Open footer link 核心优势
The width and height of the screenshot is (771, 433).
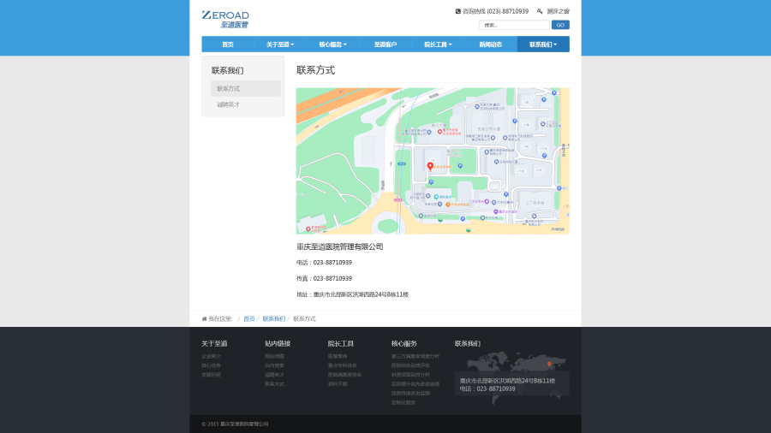click(x=211, y=365)
